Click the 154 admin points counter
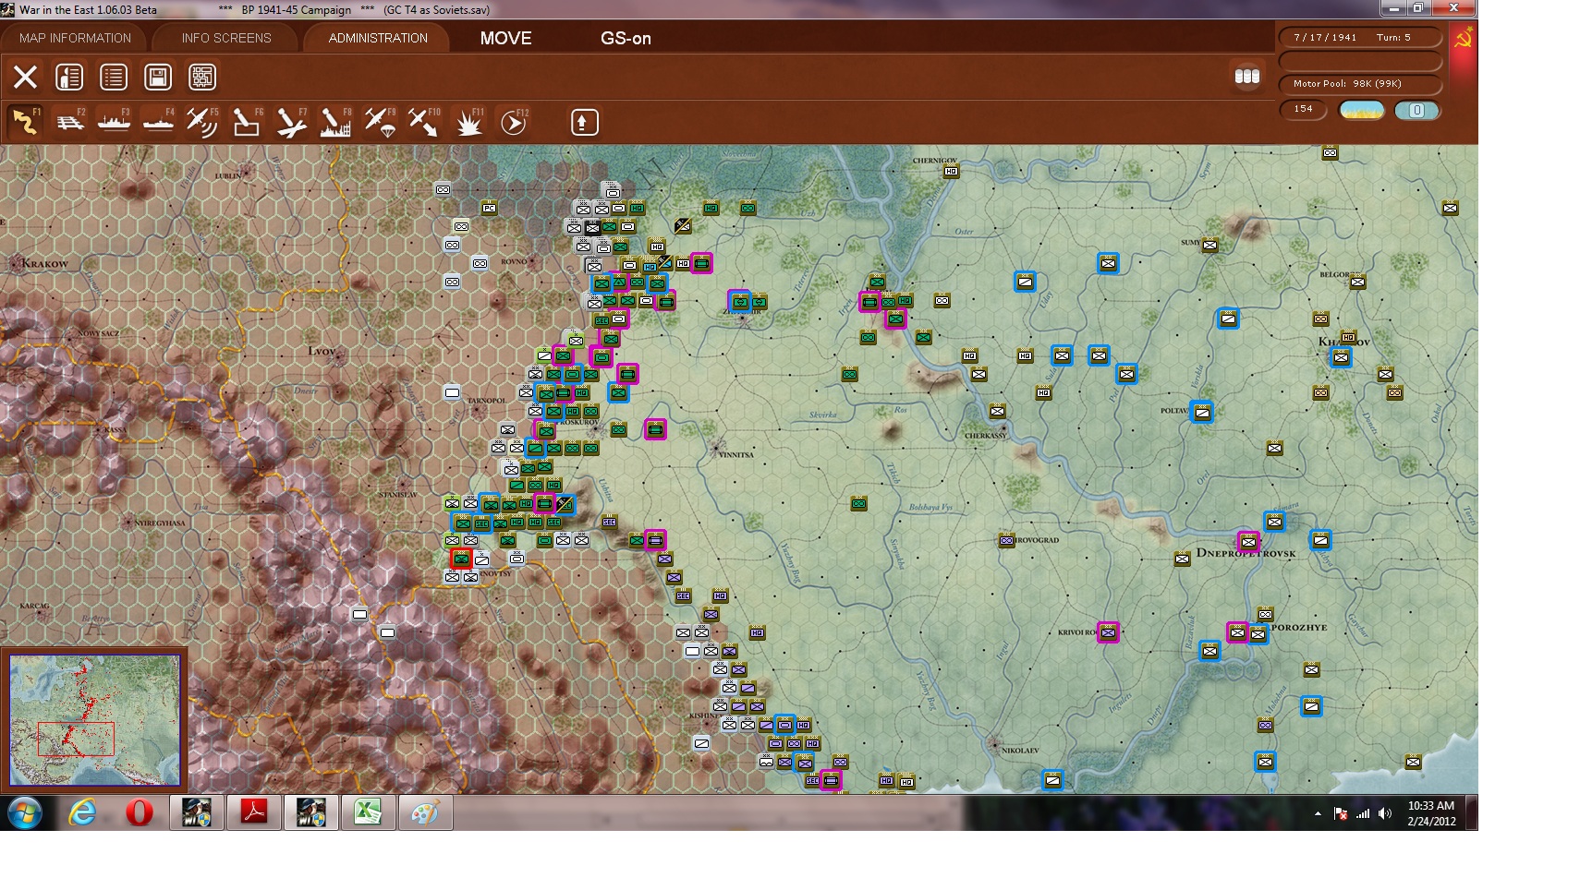Viewport: 1580px width, 890px height. (x=1304, y=109)
